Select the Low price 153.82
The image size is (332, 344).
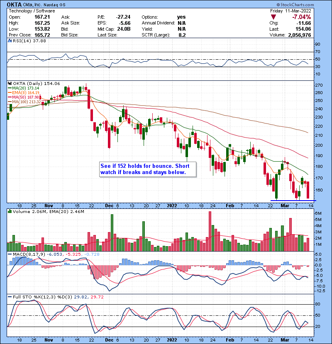point(42,29)
